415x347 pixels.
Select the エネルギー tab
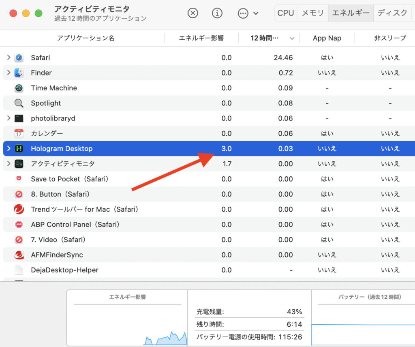click(351, 13)
